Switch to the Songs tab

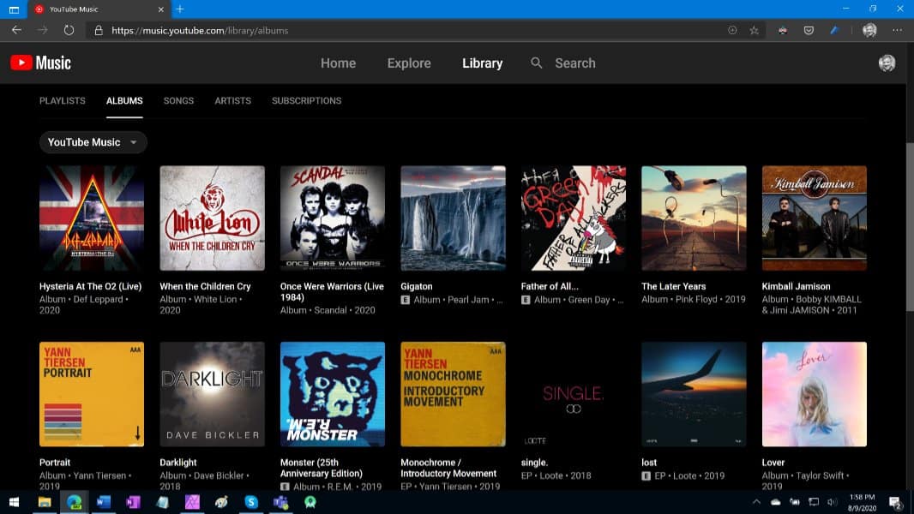(x=178, y=101)
